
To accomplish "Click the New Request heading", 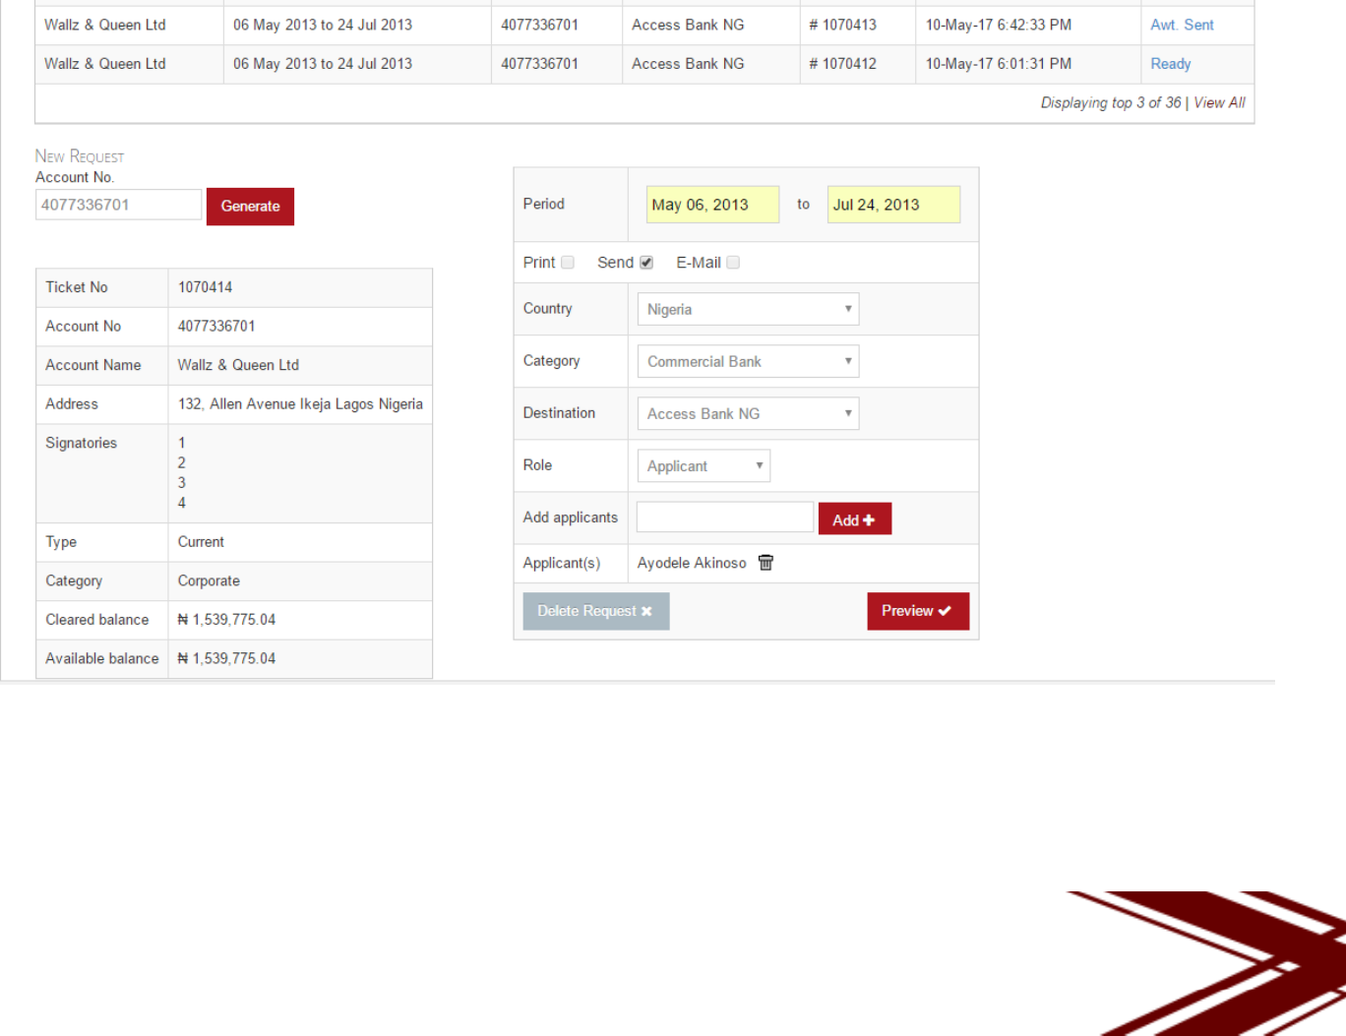I will pyautogui.click(x=80, y=156).
